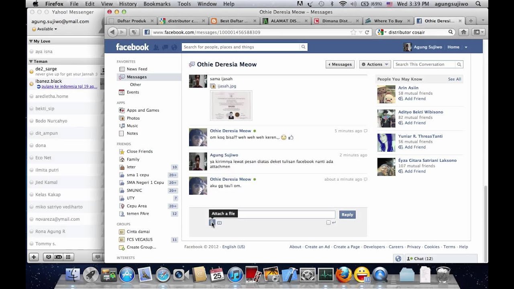This screenshot has height=289, width=514.
Task: Open a new browser tab with plus button
Action: [x=471, y=21]
